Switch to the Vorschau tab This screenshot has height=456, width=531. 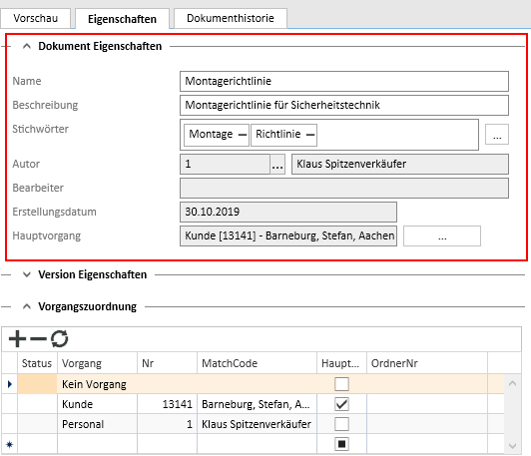(x=36, y=18)
